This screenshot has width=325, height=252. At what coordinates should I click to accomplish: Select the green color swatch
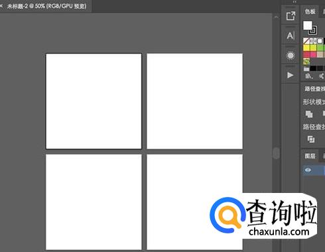[320, 48]
